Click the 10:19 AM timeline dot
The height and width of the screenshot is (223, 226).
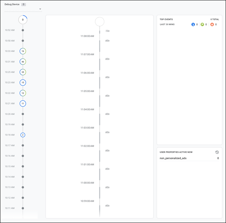23,125
